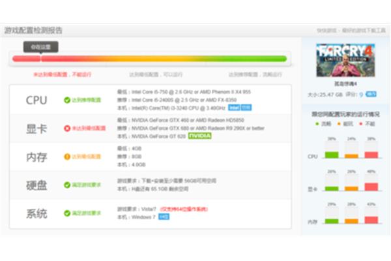Click the orange warning icon in 内存 row
The height and width of the screenshot is (261, 391).
coord(67,157)
